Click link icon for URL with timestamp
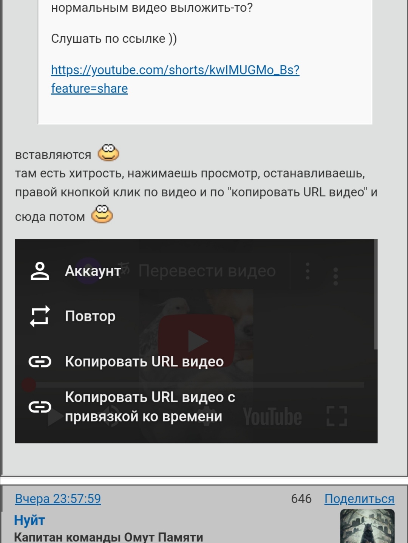This screenshot has width=408, height=543. click(40, 407)
